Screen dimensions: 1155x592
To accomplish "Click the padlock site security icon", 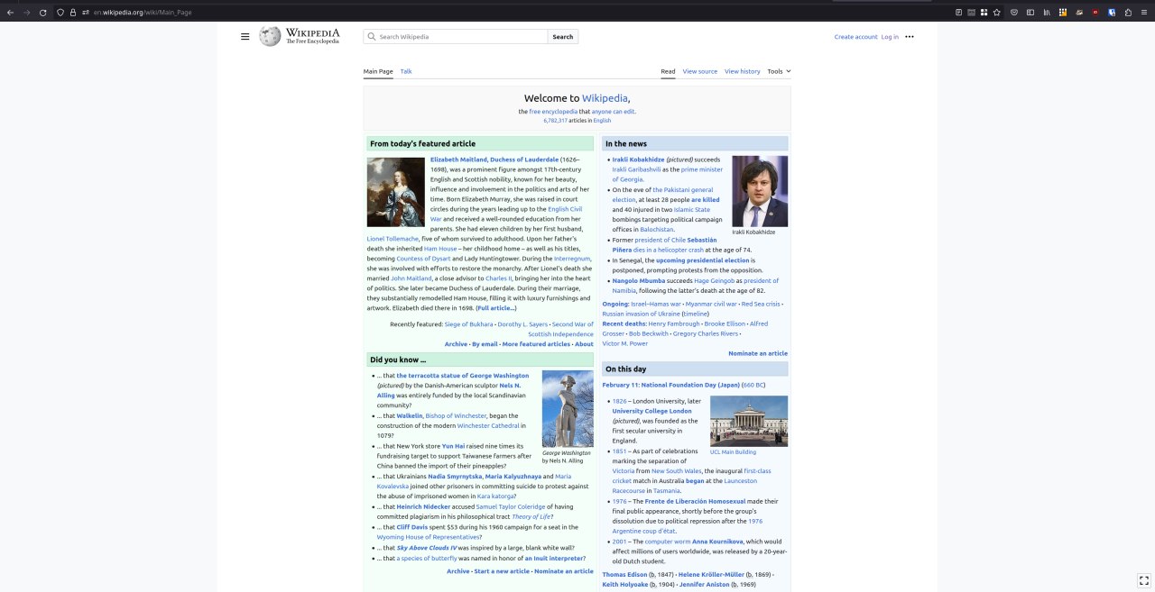I will (73, 13).
